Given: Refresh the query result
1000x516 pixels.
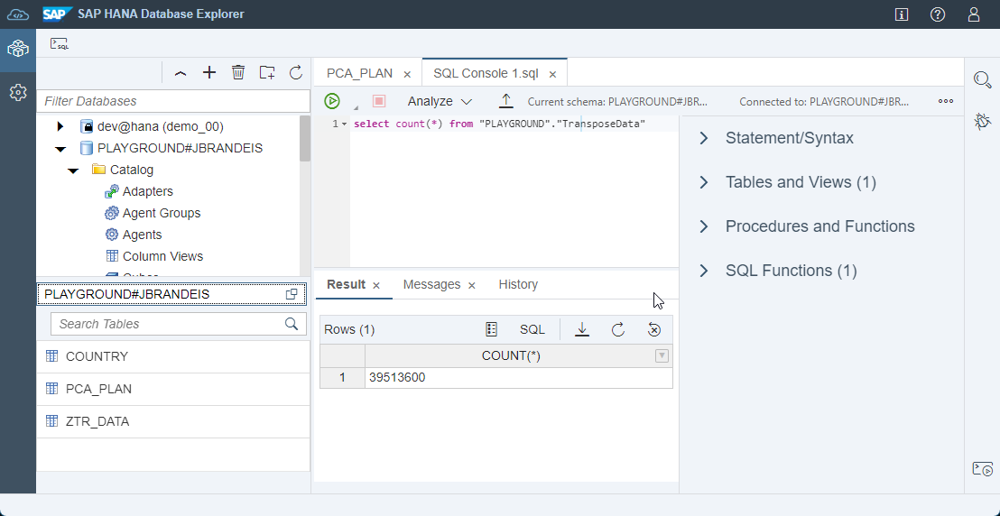Looking at the screenshot, I should tap(618, 329).
